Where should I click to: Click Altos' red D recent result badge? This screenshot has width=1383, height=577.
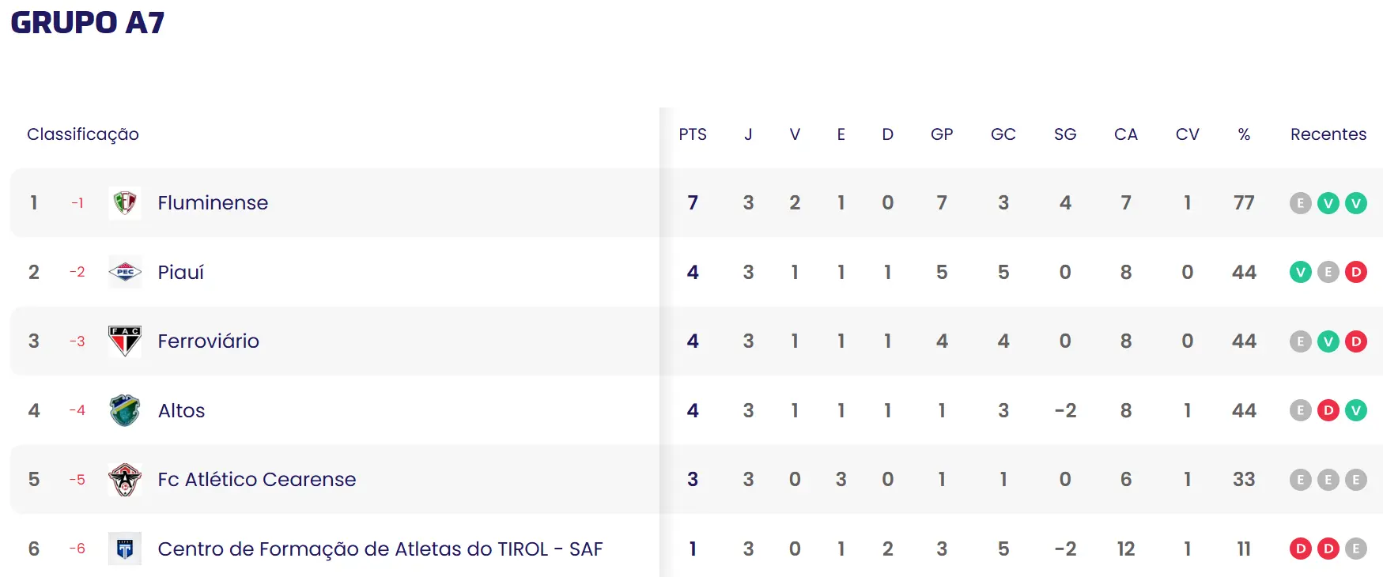tap(1328, 410)
